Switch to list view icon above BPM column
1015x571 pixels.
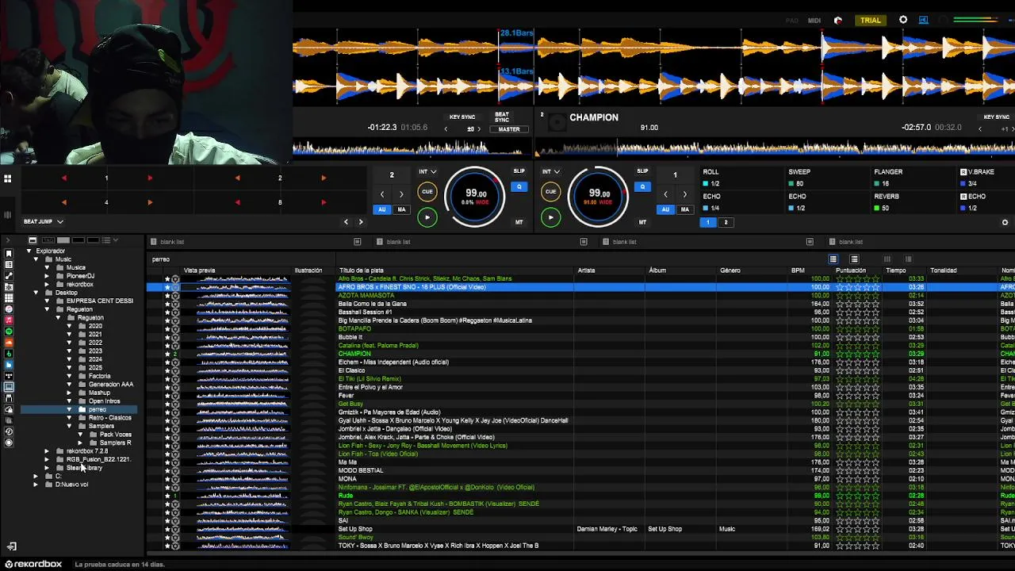click(833, 259)
